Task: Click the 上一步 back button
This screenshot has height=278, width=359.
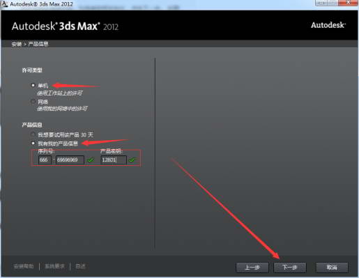Action: pos(252,268)
